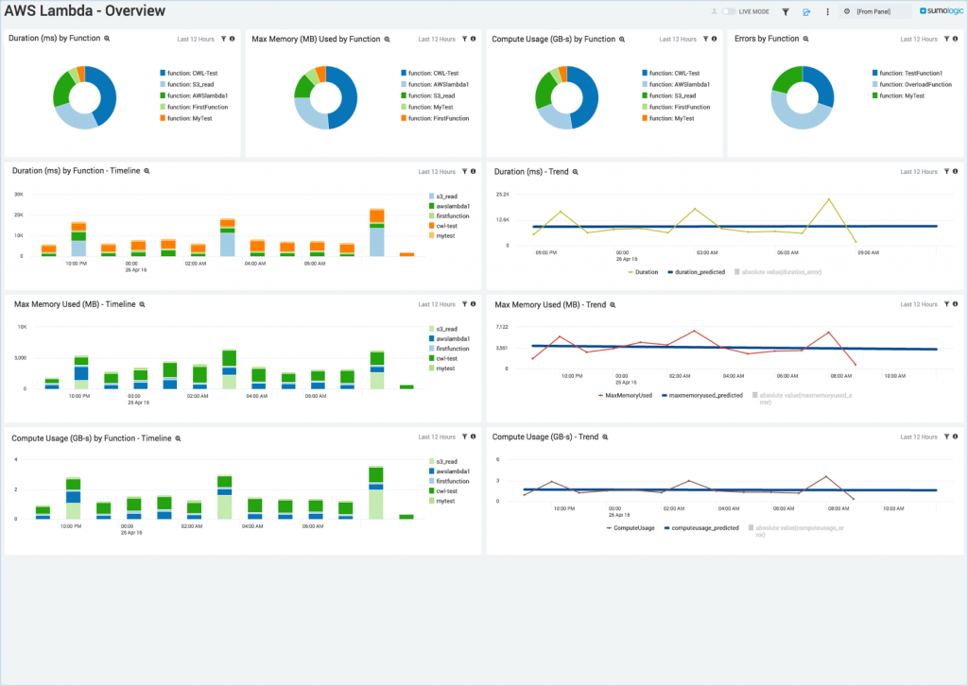
Task: Change Last 12 Hours on Errors by Function panel
Action: pos(919,40)
